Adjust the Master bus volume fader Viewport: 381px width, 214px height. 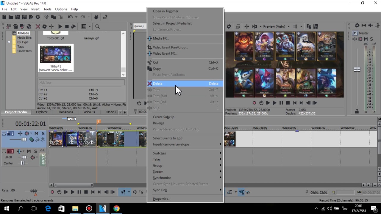tap(357, 69)
